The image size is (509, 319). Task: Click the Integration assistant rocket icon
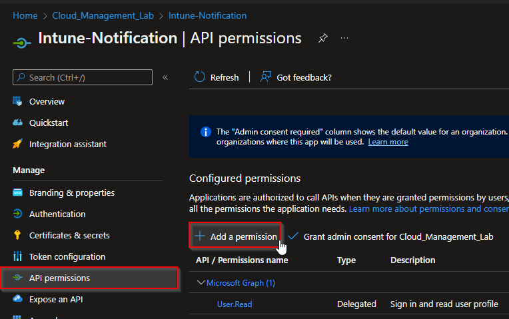(17, 144)
